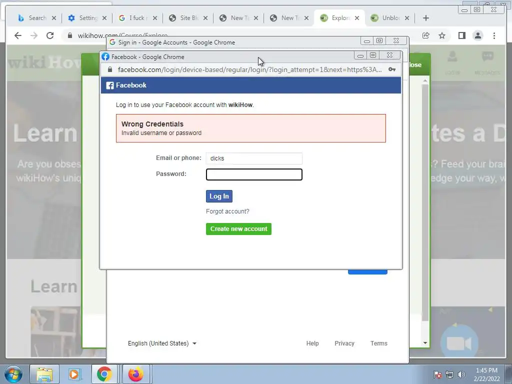Reload the wikiHow page

point(50,35)
